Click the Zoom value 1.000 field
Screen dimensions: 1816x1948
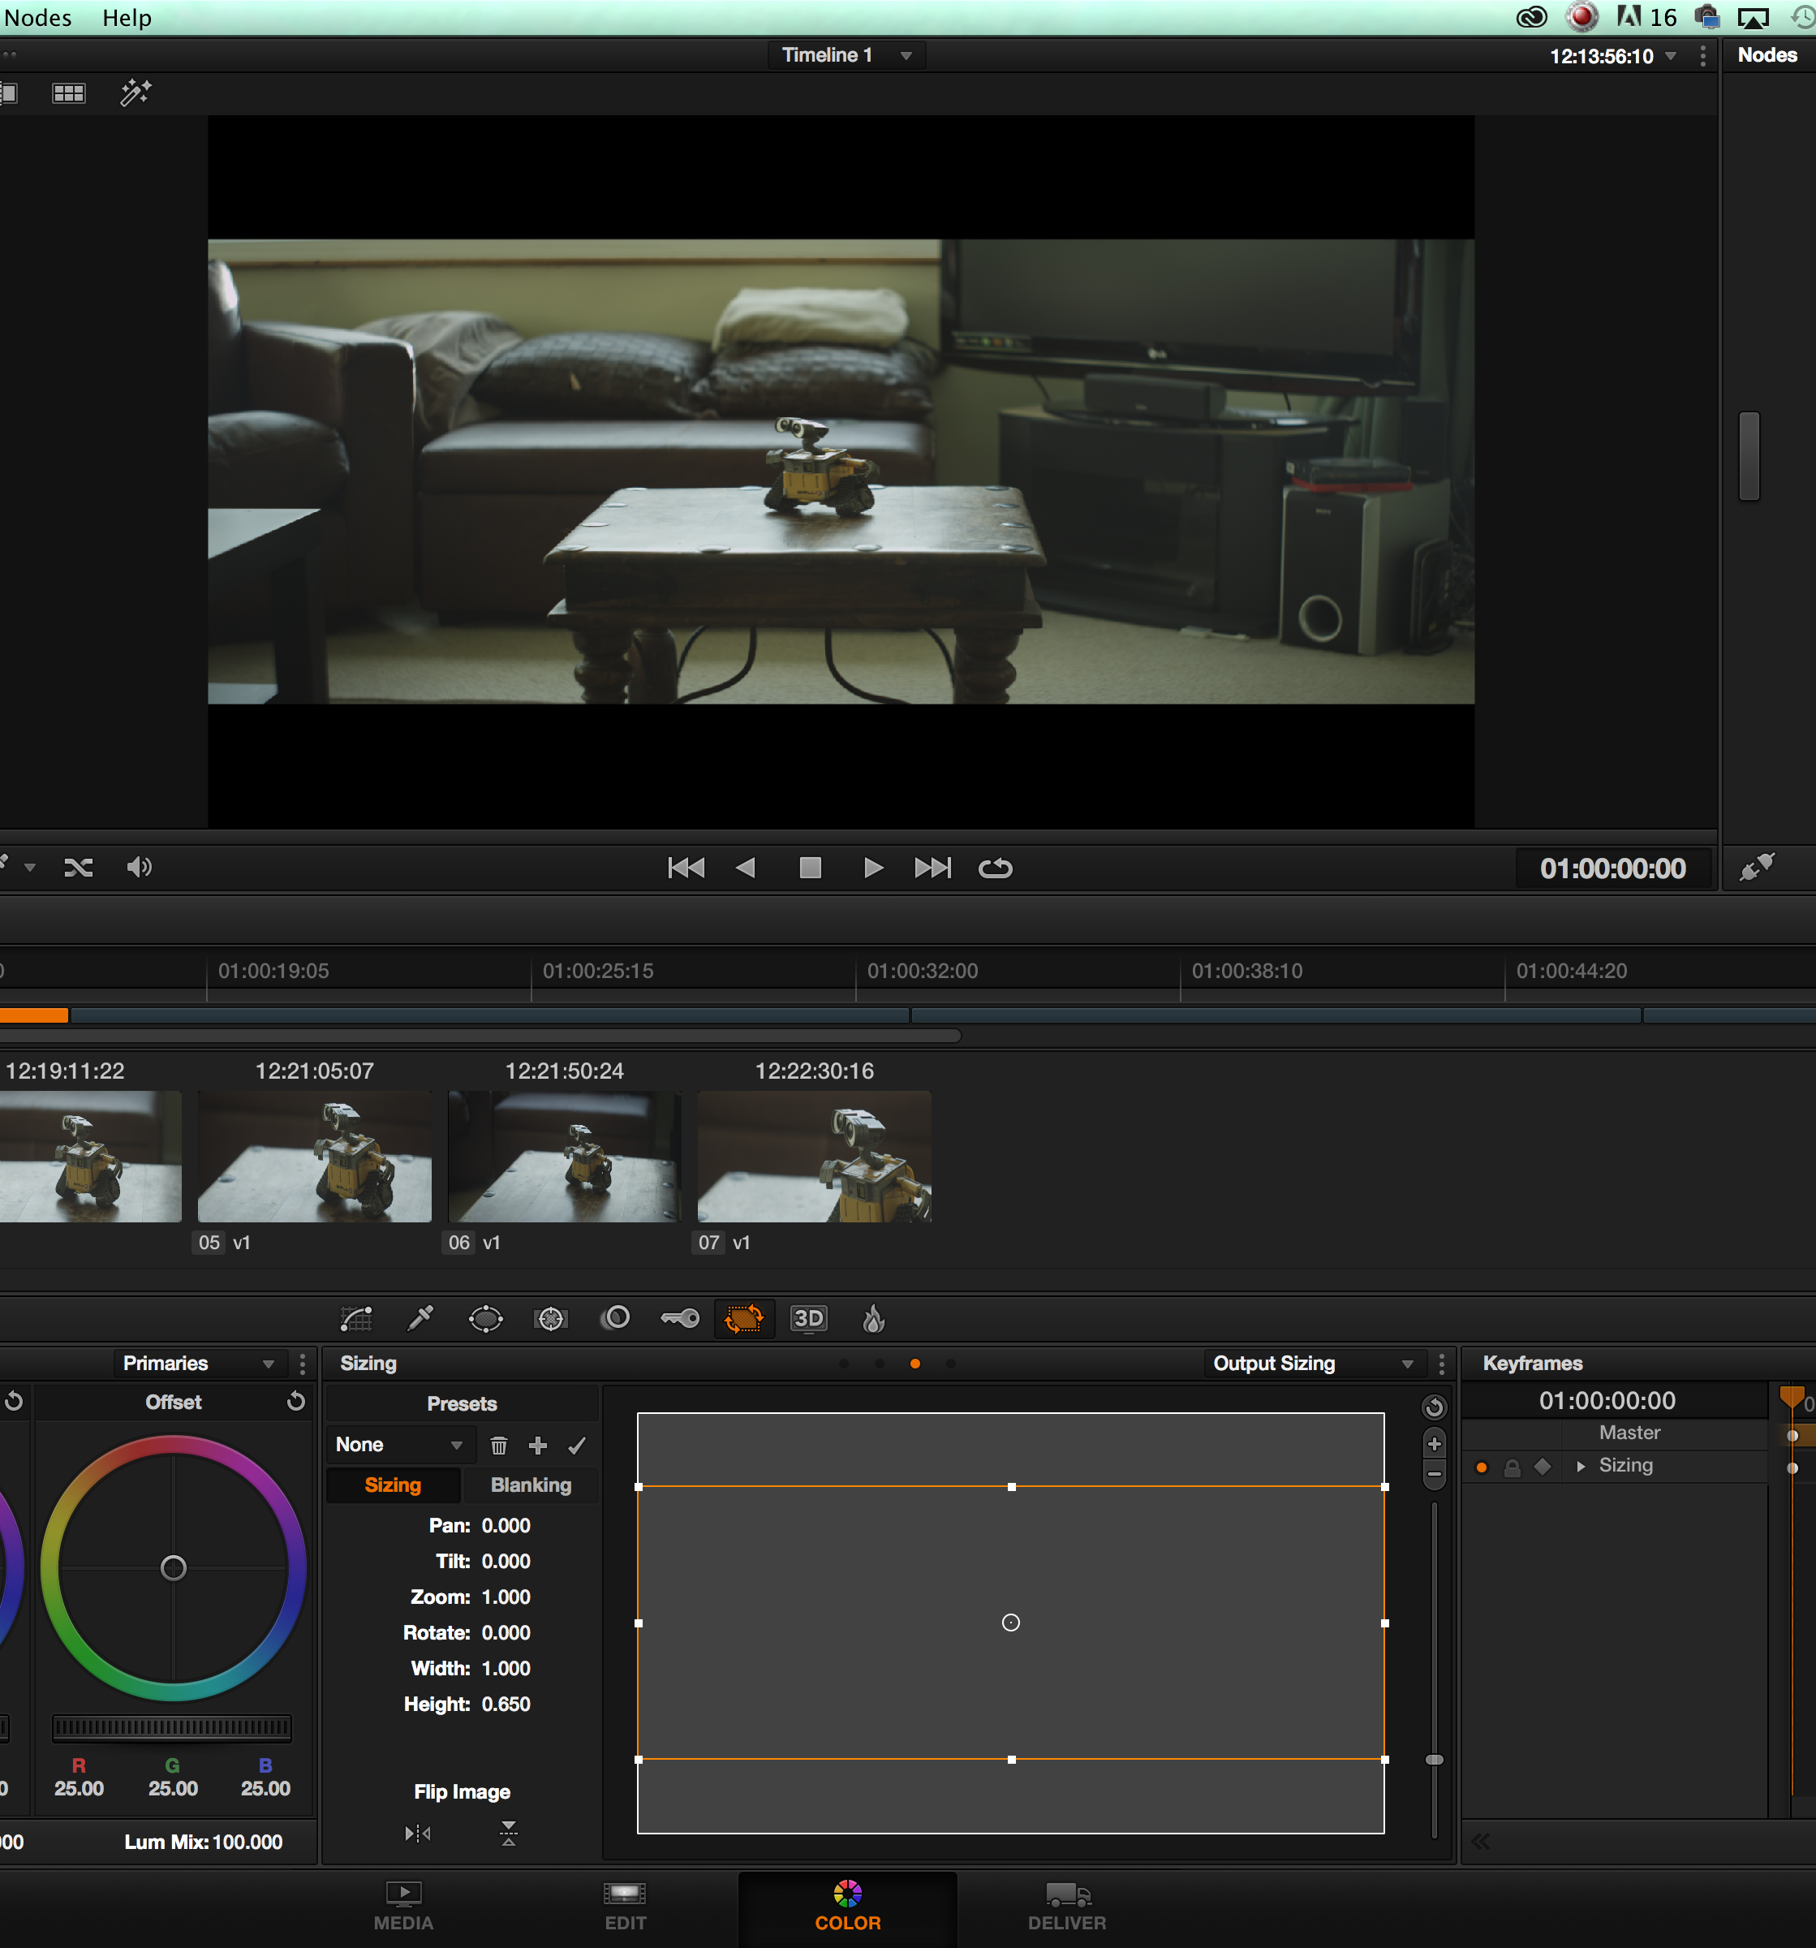506,1597
